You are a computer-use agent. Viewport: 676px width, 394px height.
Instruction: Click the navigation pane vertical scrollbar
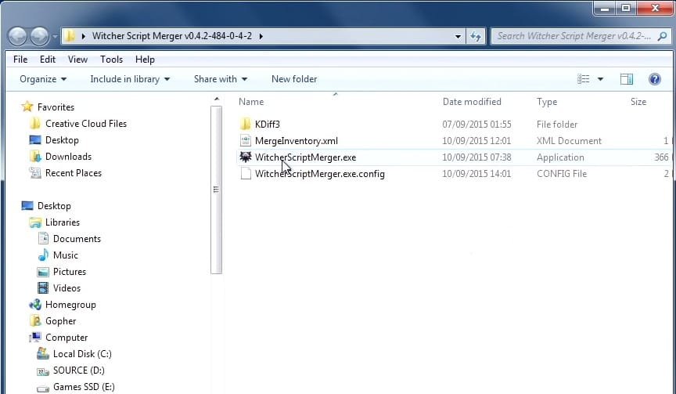(216, 190)
